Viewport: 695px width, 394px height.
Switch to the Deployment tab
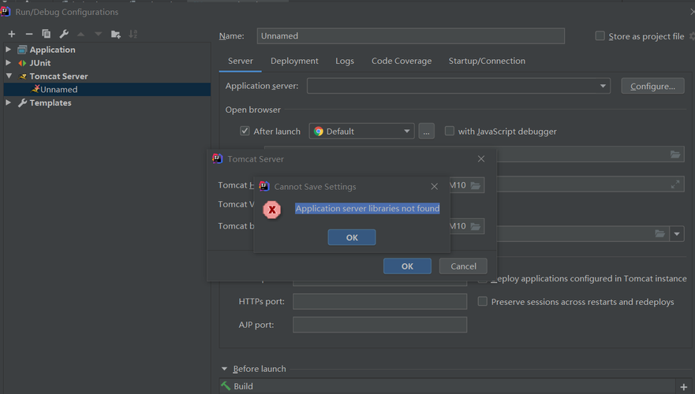[294, 61]
